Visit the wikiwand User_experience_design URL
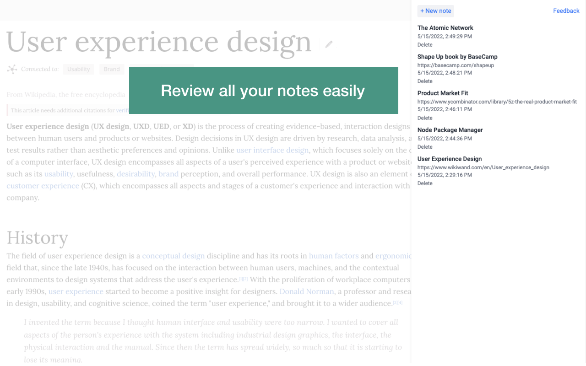 (x=483, y=167)
